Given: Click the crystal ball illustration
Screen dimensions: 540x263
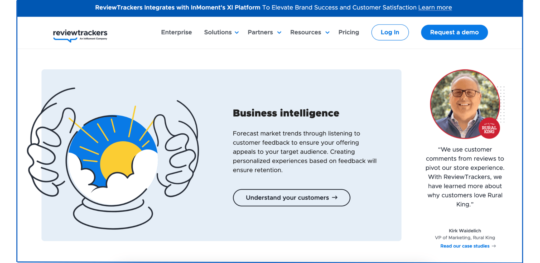Looking at the screenshot, I should (x=113, y=160).
